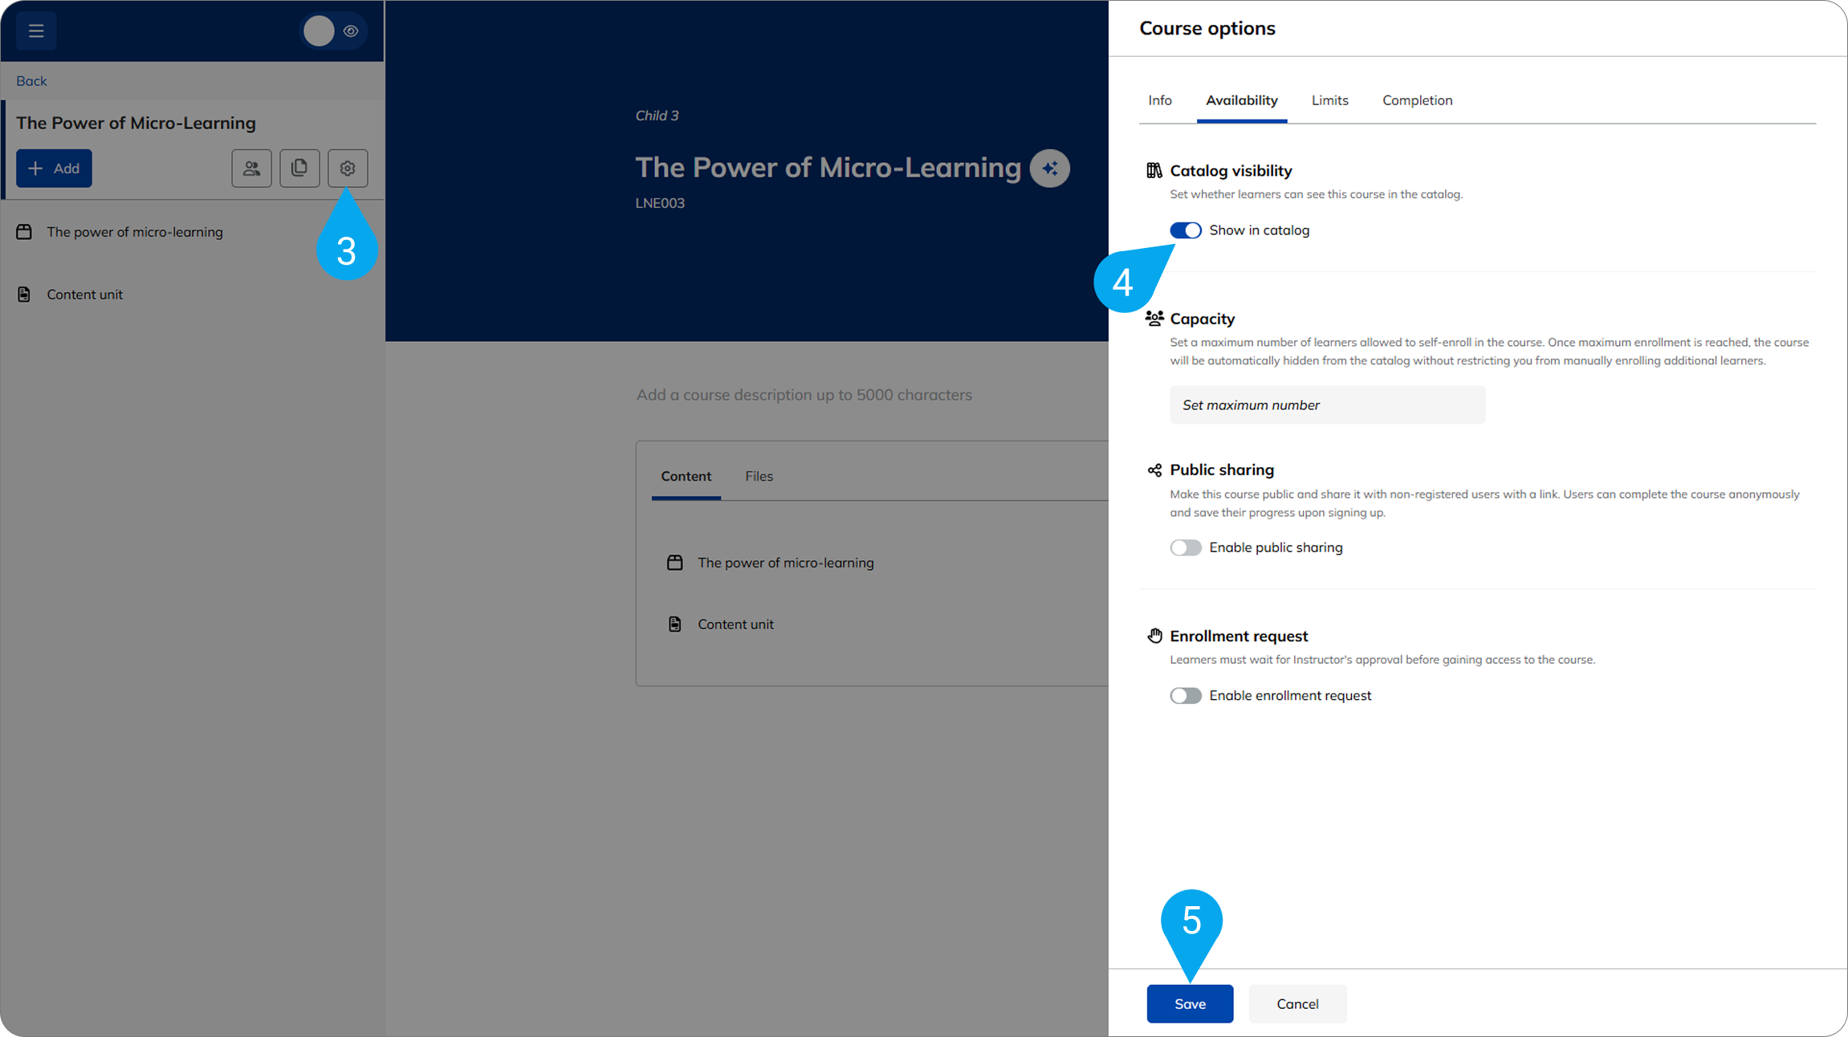Image resolution: width=1848 pixels, height=1037 pixels.
Task: Open the Files tab in the course
Action: 759,477
